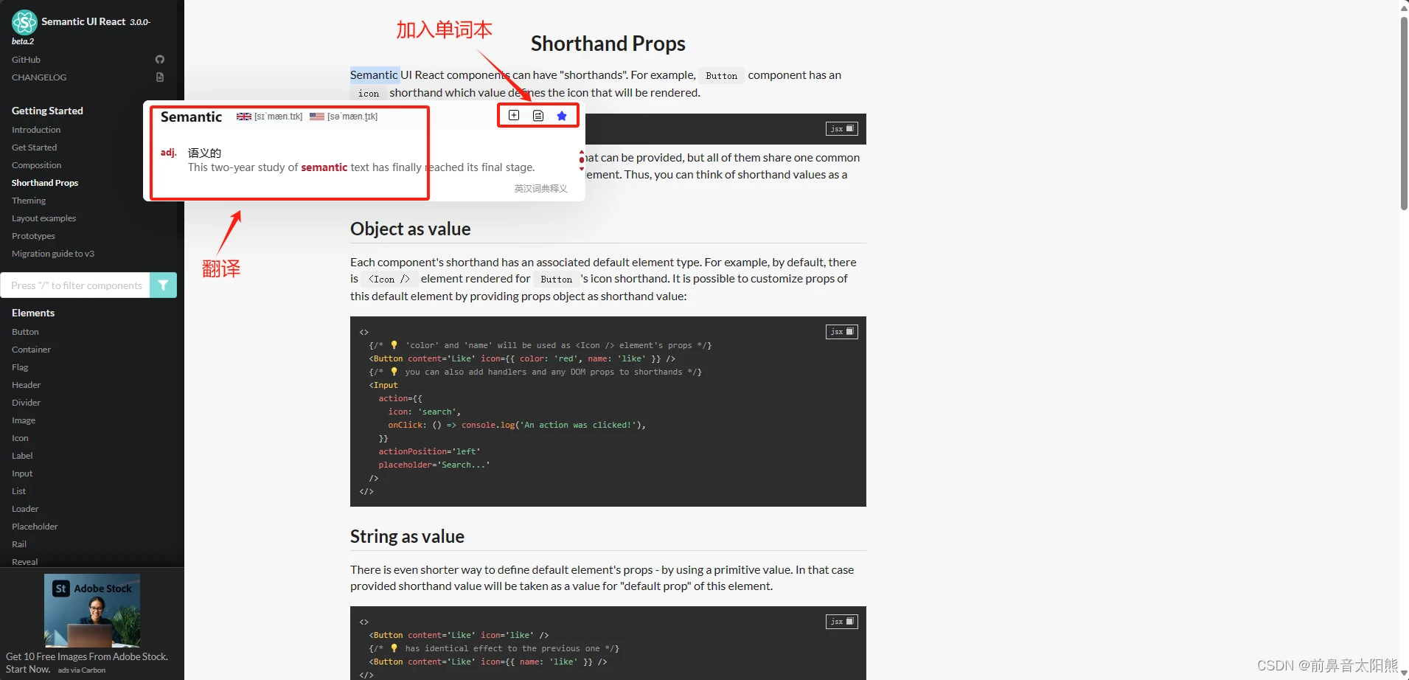Click the notes icon in translation popup

[538, 116]
